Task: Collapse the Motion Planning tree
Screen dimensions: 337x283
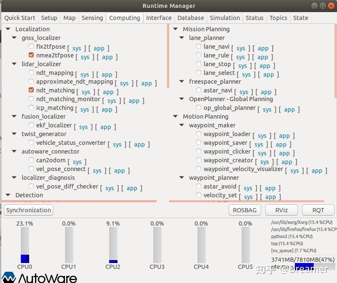Action: pyautogui.click(x=175, y=116)
